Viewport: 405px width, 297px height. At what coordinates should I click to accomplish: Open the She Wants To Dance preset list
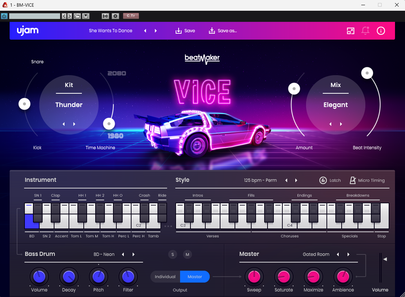[x=110, y=31]
